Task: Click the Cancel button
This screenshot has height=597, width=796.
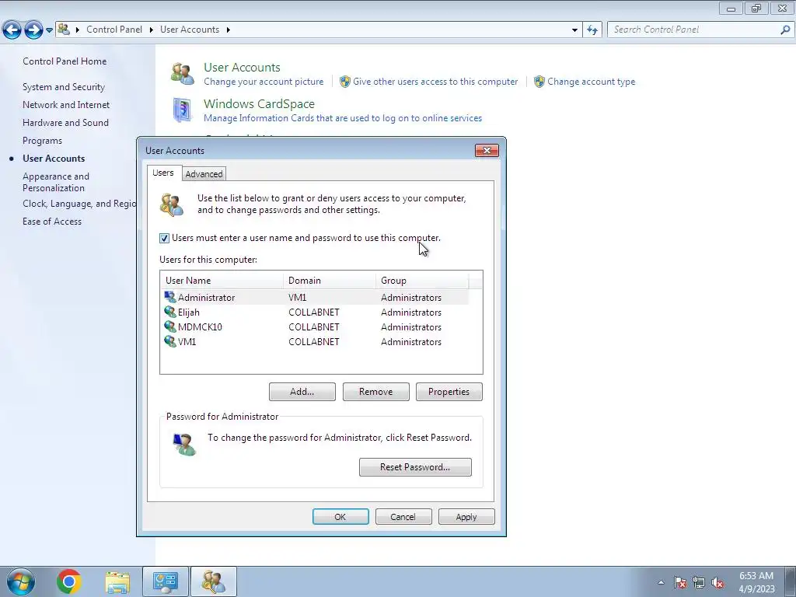Action: [x=403, y=517]
